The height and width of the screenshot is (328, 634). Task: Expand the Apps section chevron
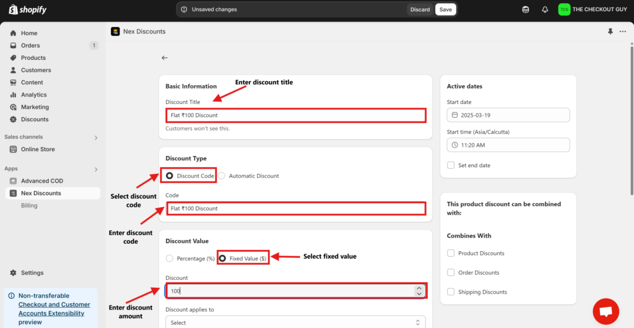(x=96, y=169)
